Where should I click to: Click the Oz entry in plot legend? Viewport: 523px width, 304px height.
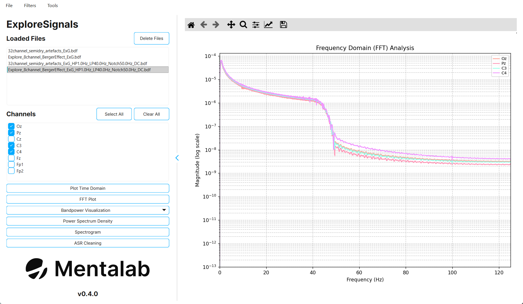(x=500, y=59)
